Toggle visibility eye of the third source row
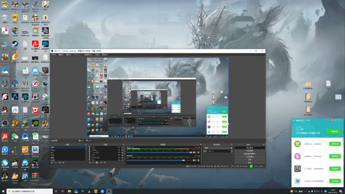The height and width of the screenshot is (194, 345). (119, 153)
